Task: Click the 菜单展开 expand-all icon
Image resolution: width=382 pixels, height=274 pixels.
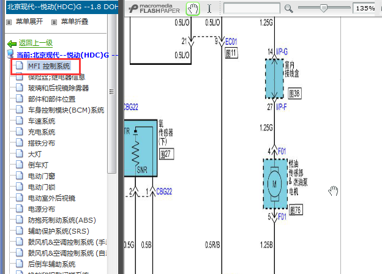Action: pyautogui.click(x=9, y=23)
